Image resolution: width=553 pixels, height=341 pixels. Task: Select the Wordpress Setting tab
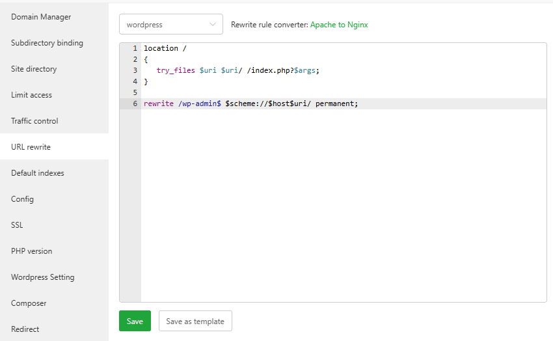click(x=42, y=277)
